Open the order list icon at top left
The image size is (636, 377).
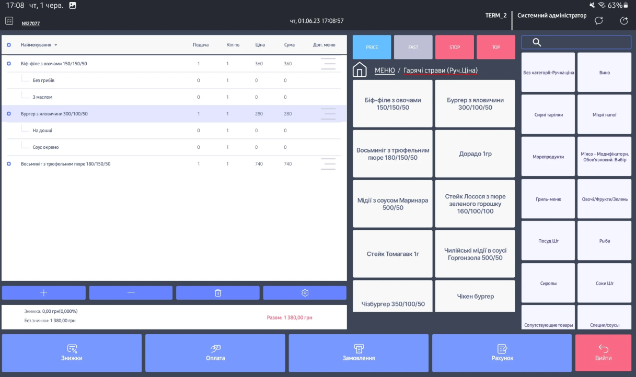pos(9,20)
